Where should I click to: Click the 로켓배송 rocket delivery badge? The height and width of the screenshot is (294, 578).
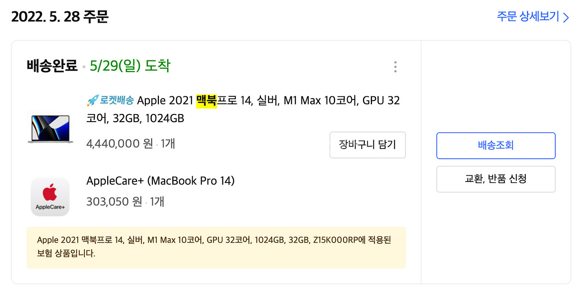point(110,101)
